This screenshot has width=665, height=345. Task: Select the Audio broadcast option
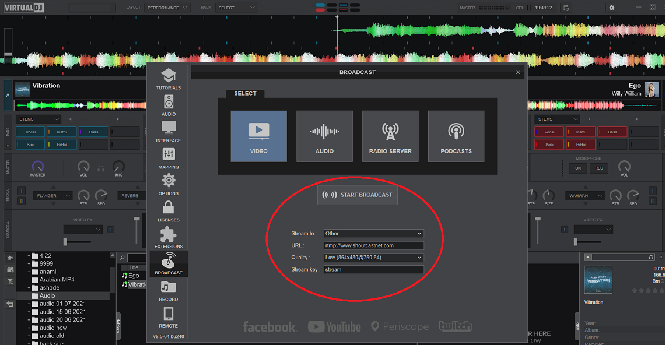click(324, 136)
